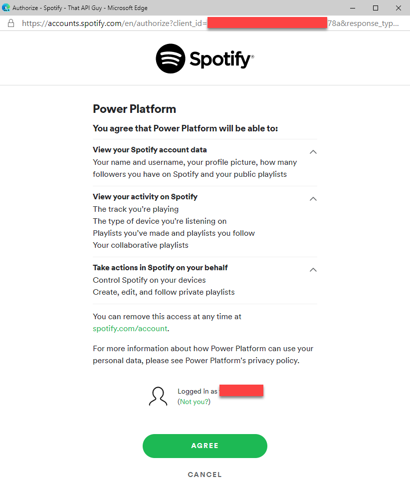Image resolution: width=410 pixels, height=499 pixels.
Task: Open the spotify.com/account link
Action: coord(130,329)
